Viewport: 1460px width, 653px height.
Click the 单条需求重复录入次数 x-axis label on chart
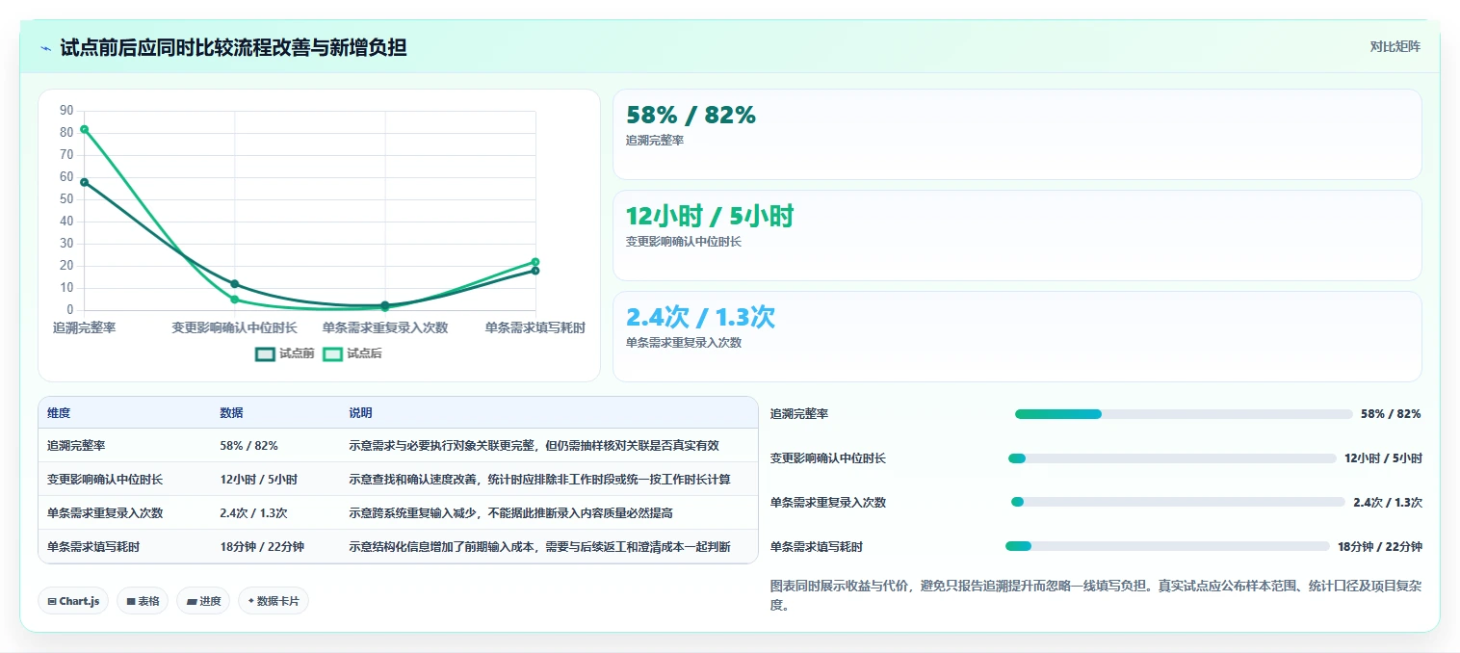[x=385, y=327]
